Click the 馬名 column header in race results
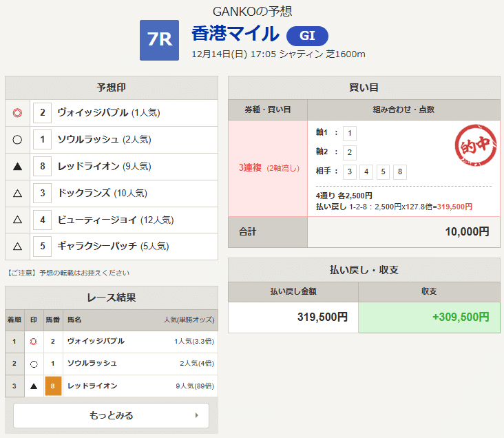Viewport: 504px width, 438px height. (x=74, y=320)
